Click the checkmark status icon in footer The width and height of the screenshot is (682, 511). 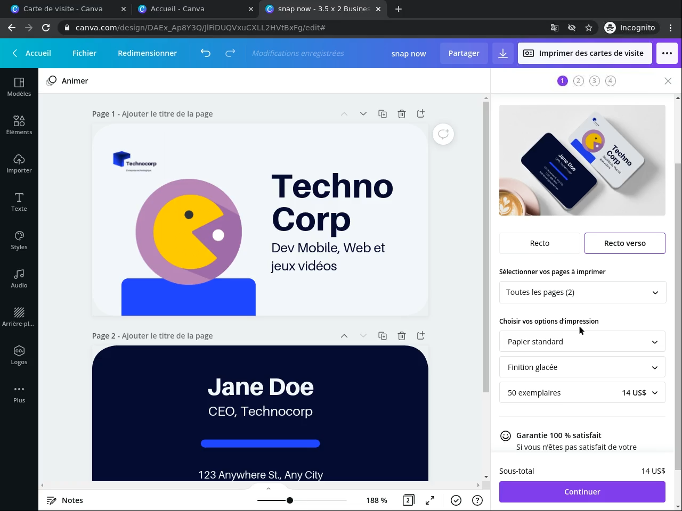point(456,500)
